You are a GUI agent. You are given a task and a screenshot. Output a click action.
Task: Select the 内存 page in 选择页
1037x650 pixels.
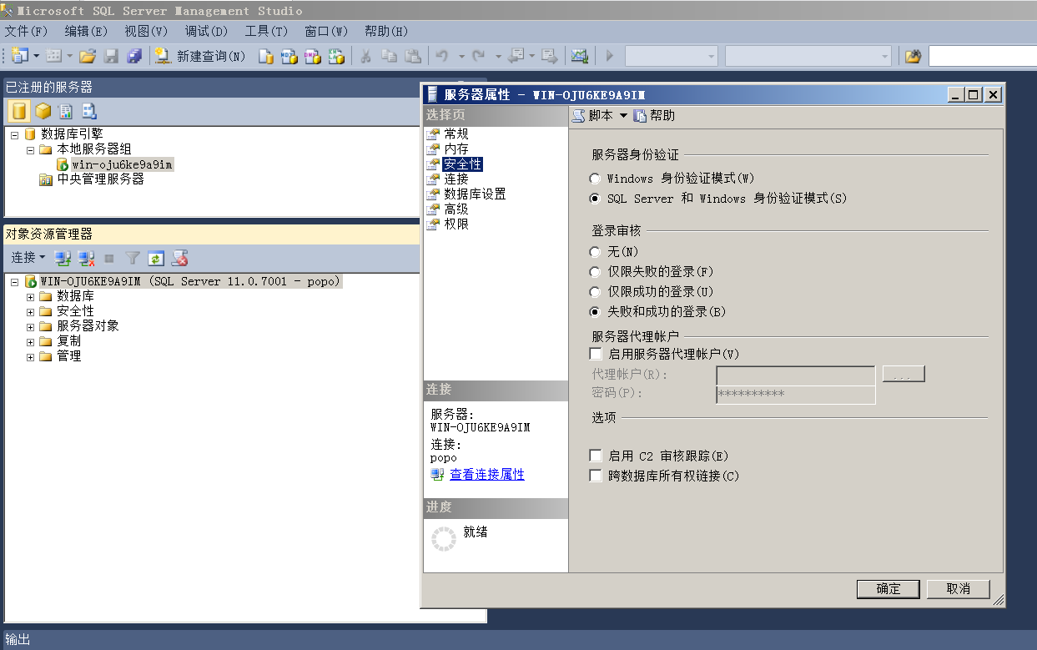pyautogui.click(x=456, y=149)
